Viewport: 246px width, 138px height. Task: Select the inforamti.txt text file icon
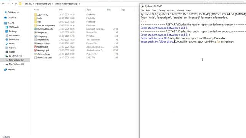click(35, 40)
